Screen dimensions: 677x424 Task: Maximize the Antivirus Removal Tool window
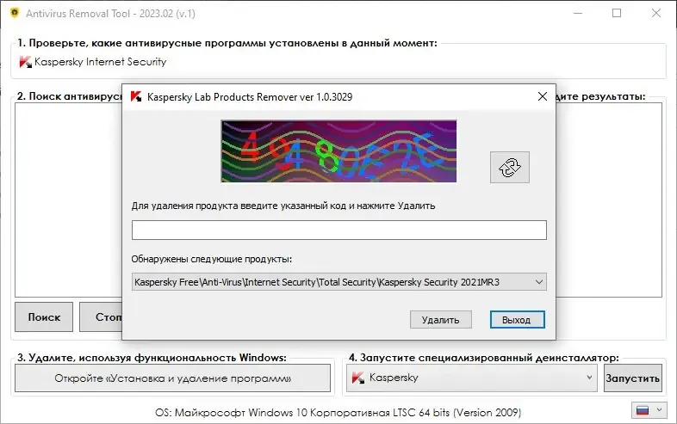[x=616, y=13]
